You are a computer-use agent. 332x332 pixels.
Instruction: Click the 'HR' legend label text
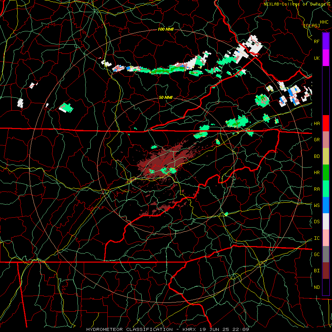[x=317, y=173]
